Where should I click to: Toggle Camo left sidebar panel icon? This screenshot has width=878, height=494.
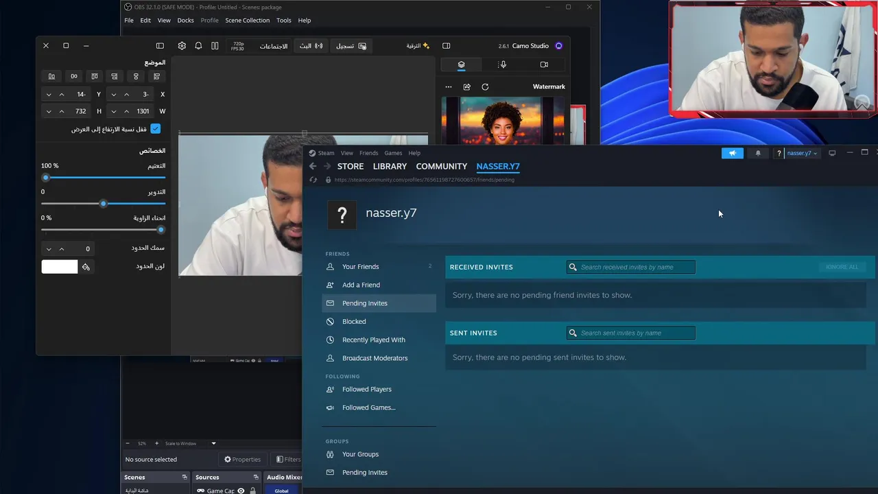[160, 46]
